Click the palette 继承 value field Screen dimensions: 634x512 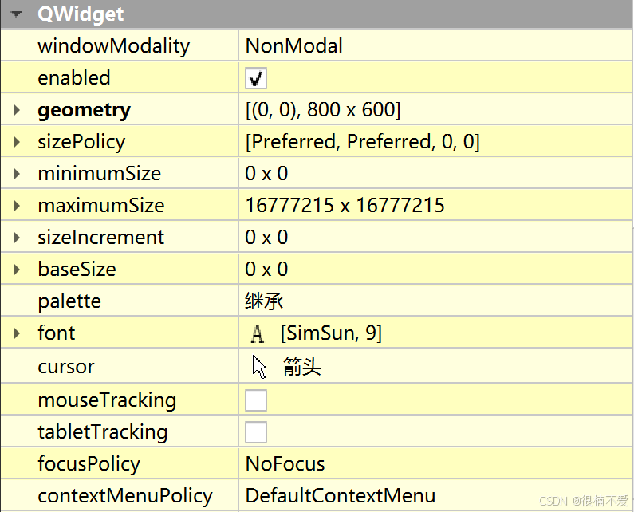point(435,301)
